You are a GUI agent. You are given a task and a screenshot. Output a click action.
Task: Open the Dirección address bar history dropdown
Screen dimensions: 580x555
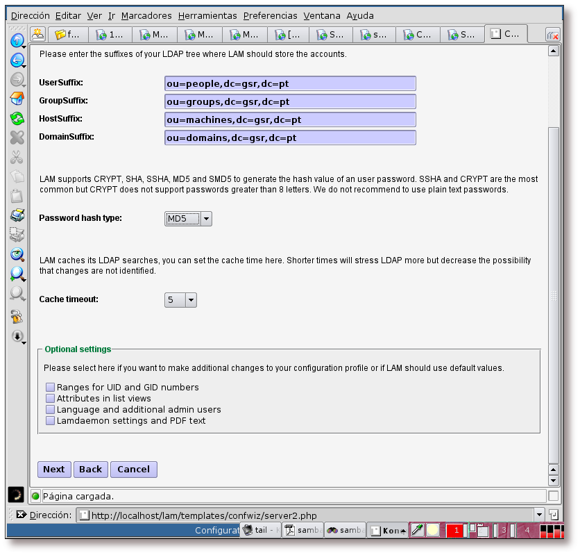pyautogui.click(x=540, y=515)
